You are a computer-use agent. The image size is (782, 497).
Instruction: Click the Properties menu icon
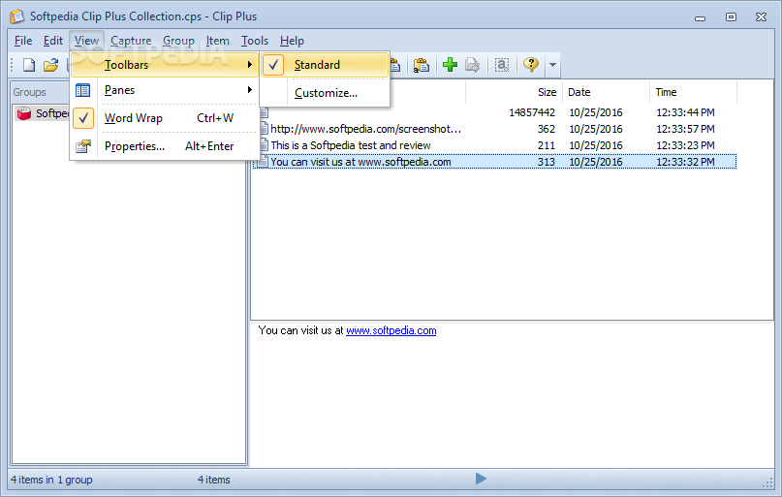tap(82, 146)
